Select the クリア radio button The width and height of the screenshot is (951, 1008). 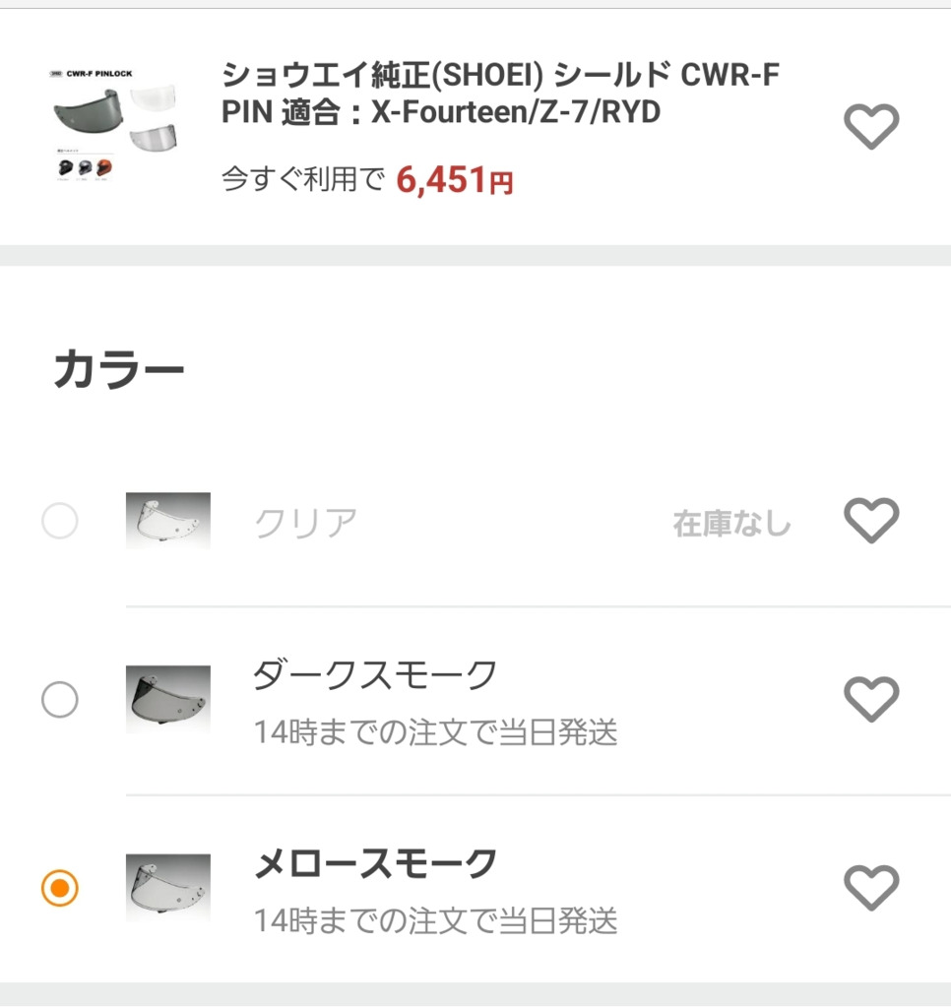60,521
